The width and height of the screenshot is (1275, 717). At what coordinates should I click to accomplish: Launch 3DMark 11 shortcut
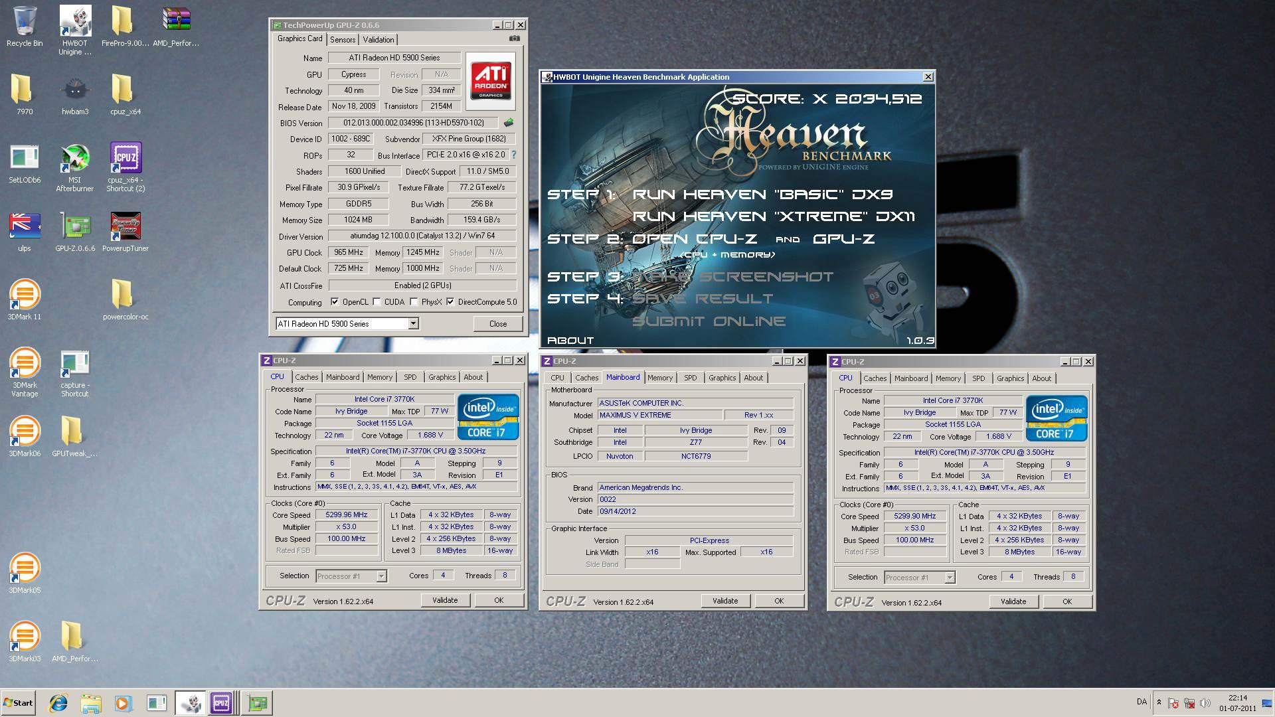point(25,300)
